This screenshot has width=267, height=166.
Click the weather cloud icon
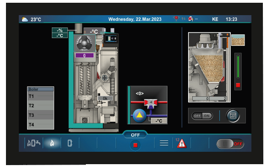25,19
